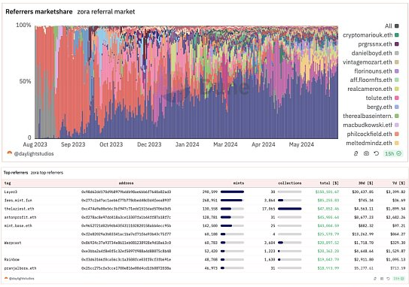The width and height of the screenshot is (409, 287).
Task: Click therealbaseintern green legend swatch
Action: coord(397,116)
